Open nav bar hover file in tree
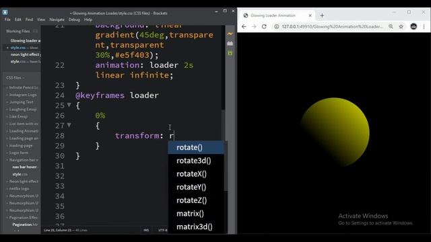The image size is (431, 242). (25, 167)
